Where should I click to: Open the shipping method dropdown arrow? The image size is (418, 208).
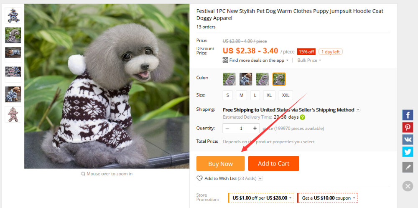click(358, 110)
